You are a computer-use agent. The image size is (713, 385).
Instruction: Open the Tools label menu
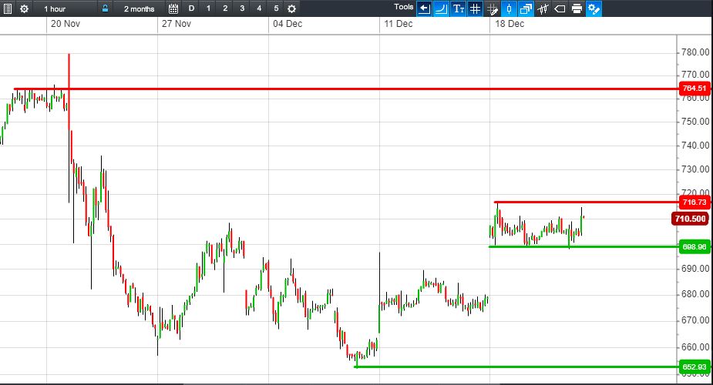point(403,7)
